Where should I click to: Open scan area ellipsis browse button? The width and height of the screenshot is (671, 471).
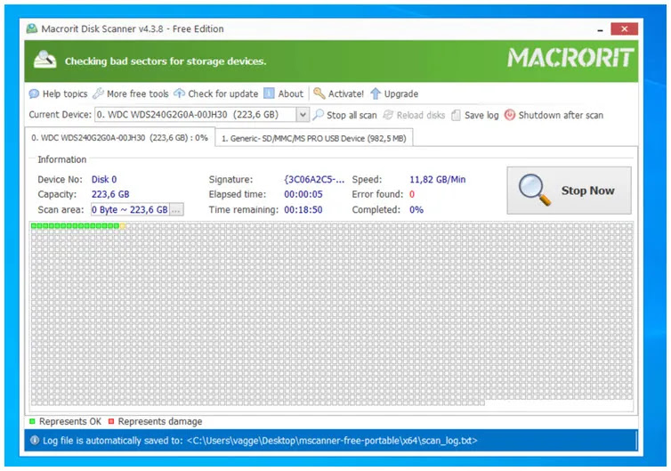pos(177,210)
